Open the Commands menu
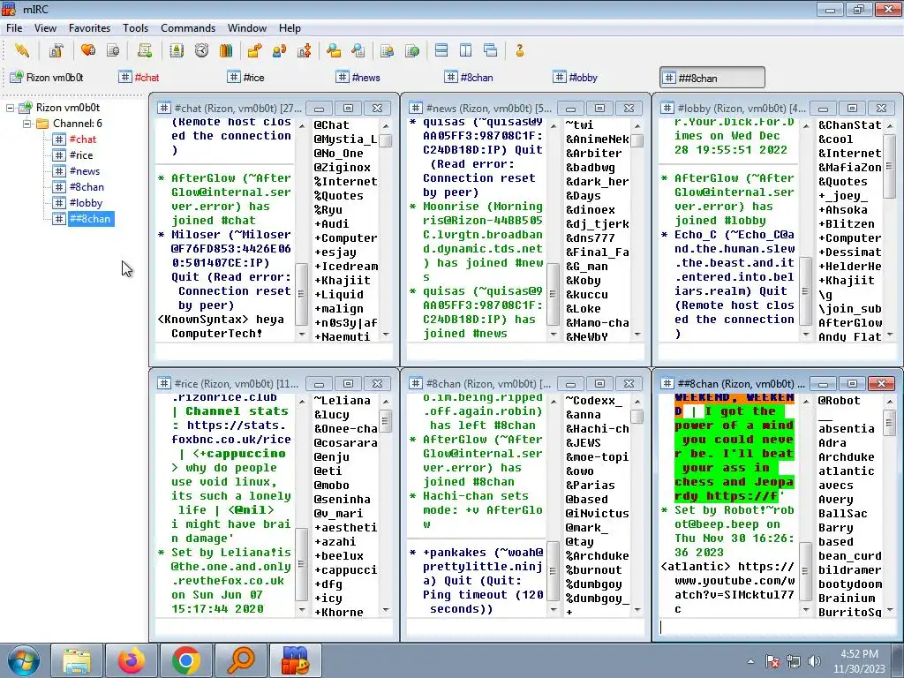Image resolution: width=904 pixels, height=678 pixels. 188,27
